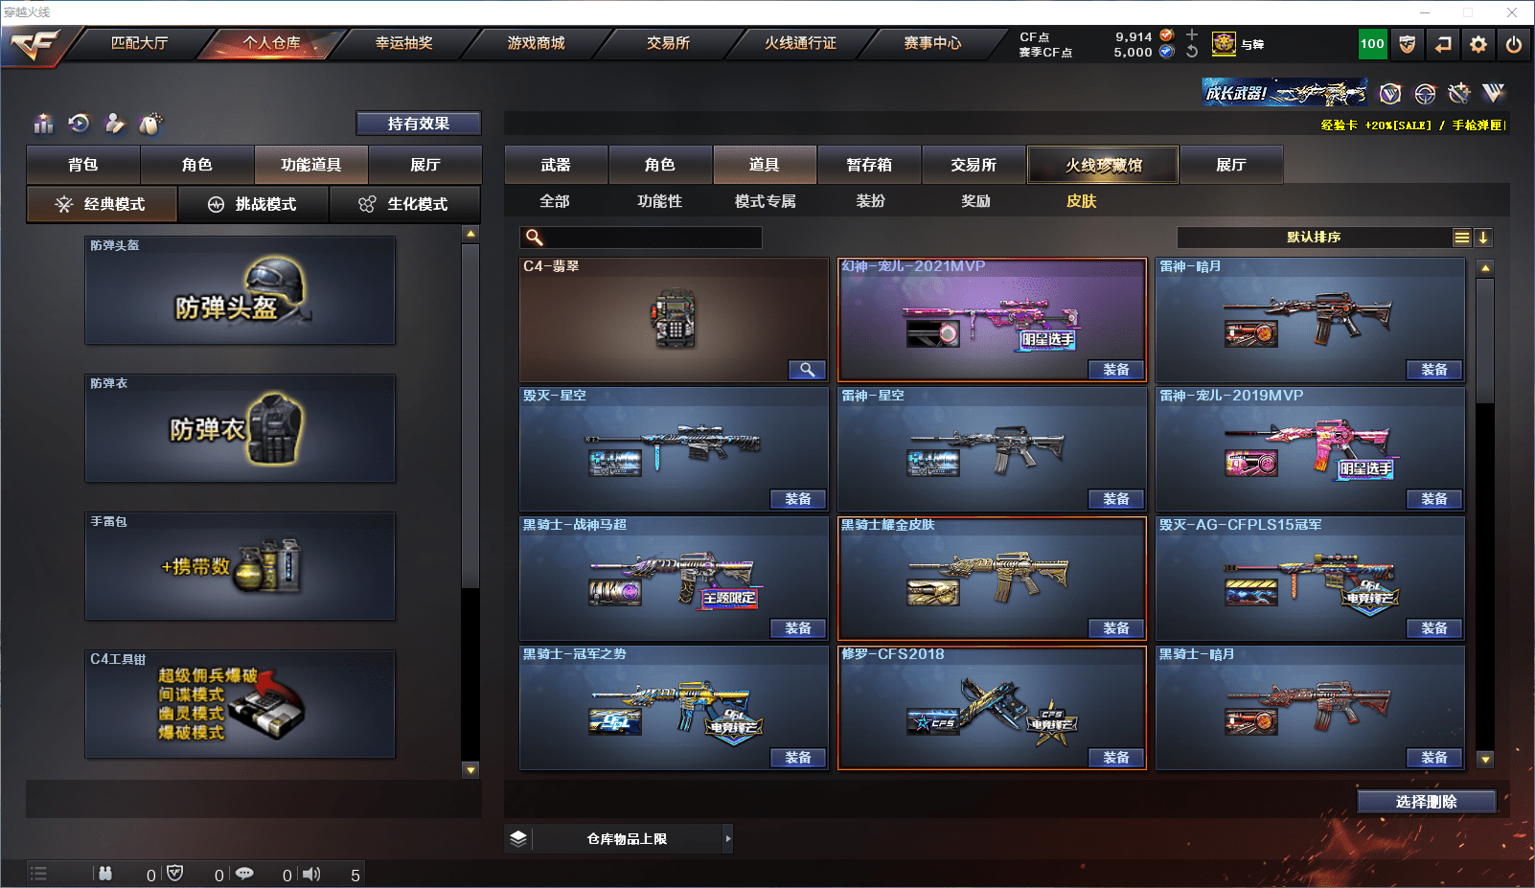Toggle the list view icon beside 默认排序

(1461, 238)
